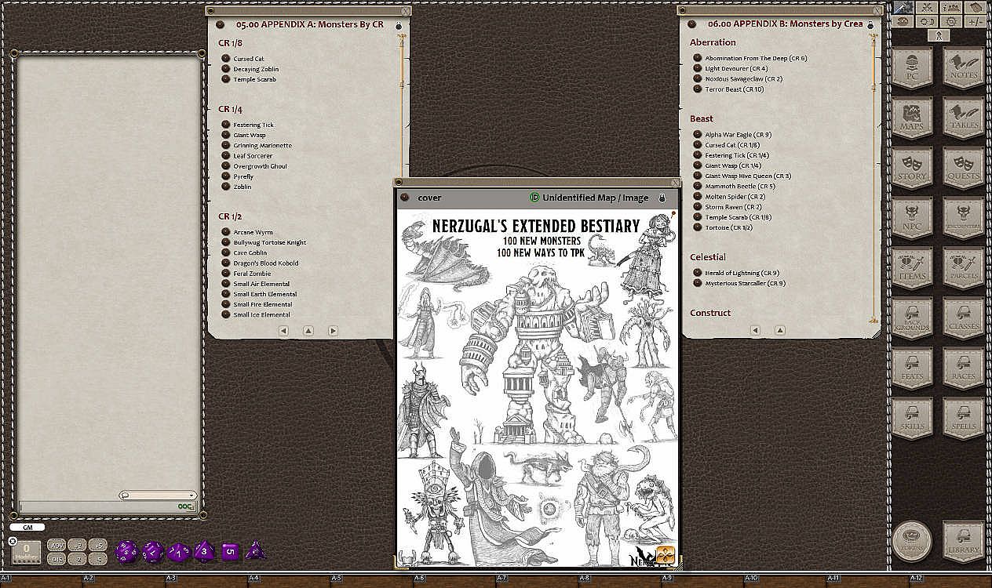Click the GM identity label
This screenshot has height=588, width=992.
pos(27,527)
